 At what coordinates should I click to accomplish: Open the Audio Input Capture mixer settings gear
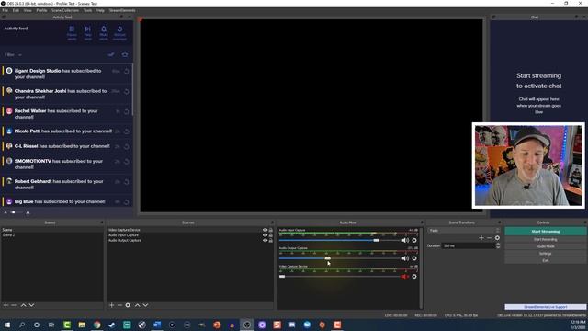click(x=414, y=240)
